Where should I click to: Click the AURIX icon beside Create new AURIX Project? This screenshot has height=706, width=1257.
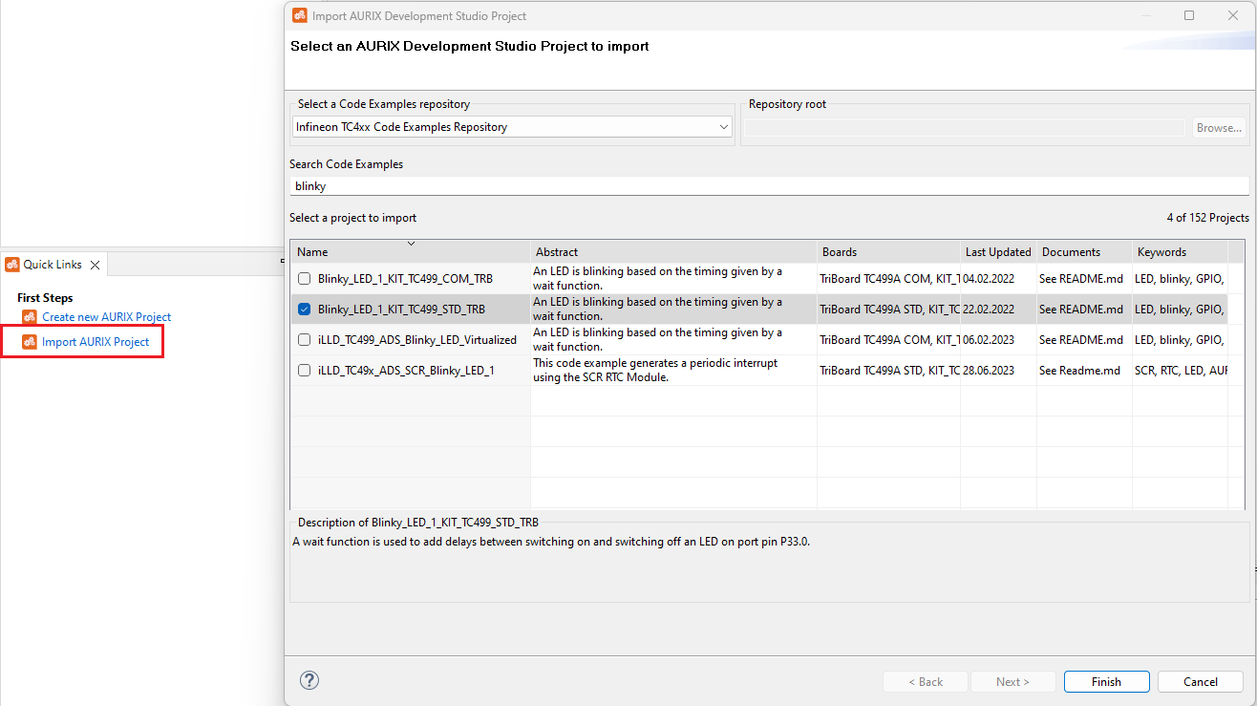30,316
